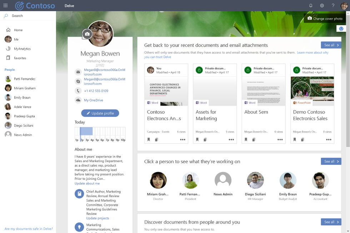Click the highlighted block in Today timeline

click(86, 131)
